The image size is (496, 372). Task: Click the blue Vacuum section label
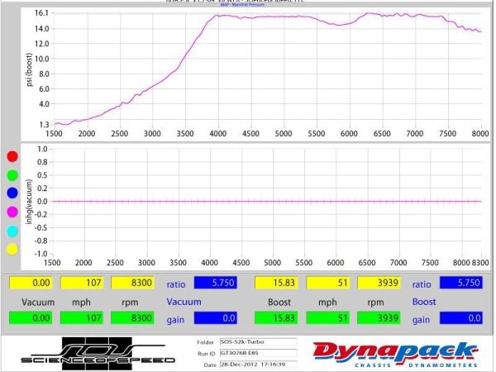184,302
